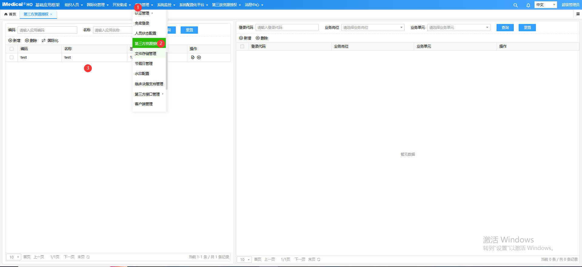
Task: Select the 文件存储管理 menu item
Action: 149,54
